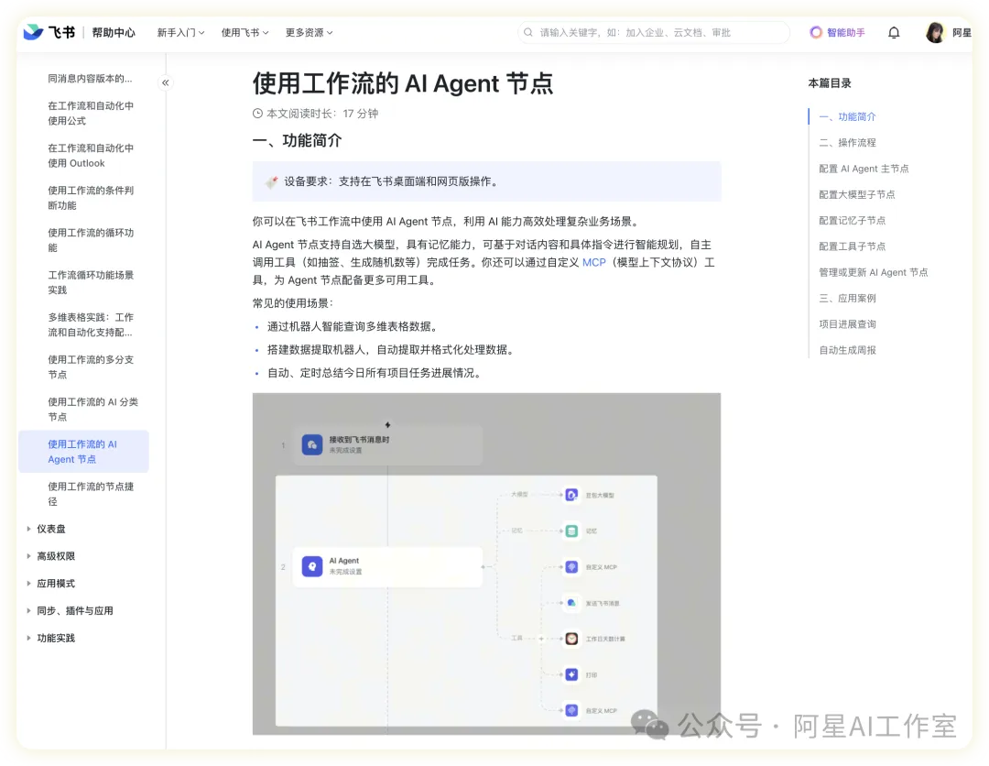
Task: Jump to 配置工具子节点 section
Action: (x=853, y=246)
